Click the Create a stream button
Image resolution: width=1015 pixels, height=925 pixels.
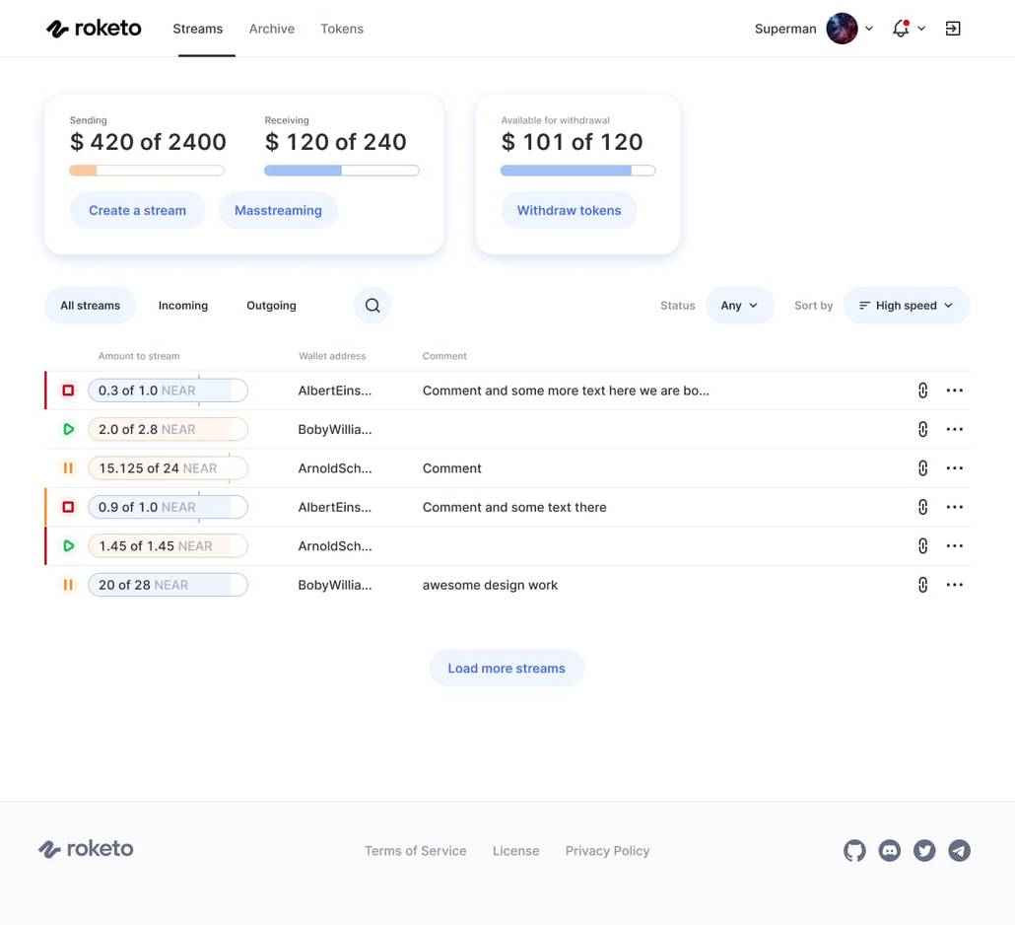coord(137,210)
